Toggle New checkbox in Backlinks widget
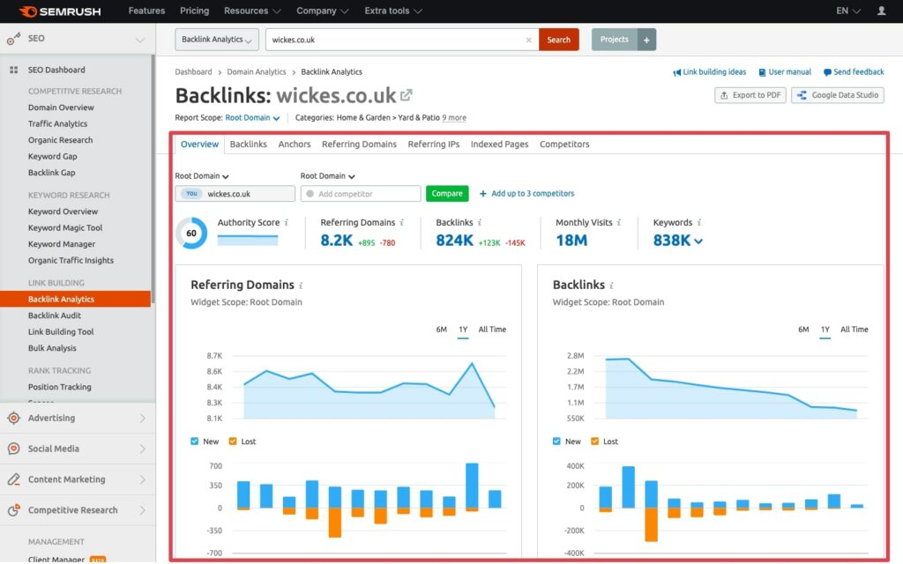 coord(556,442)
